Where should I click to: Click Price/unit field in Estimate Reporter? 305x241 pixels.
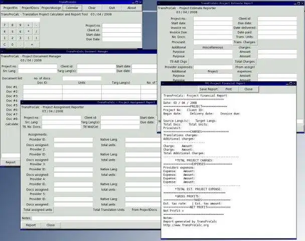(213, 42)
